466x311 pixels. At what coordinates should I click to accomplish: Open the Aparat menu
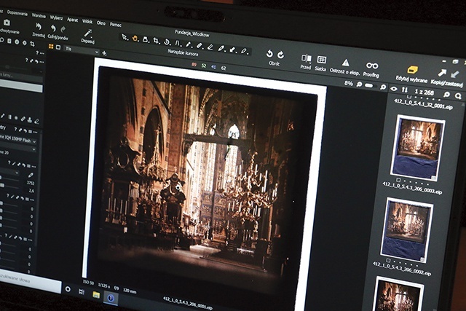tap(72, 20)
